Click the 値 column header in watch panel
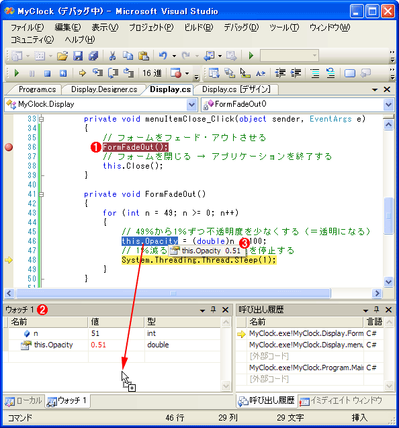Screen dimensions: 399x428 116,322
